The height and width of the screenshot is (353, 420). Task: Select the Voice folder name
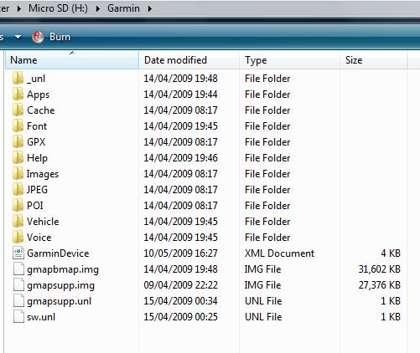tap(39, 238)
